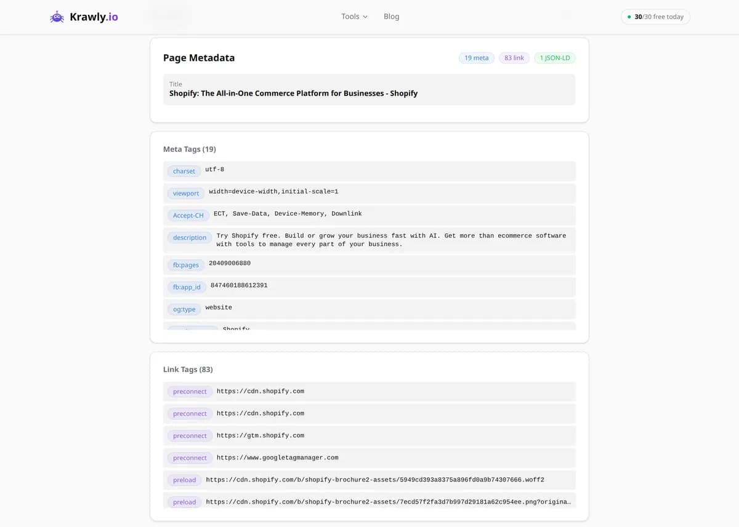Click the 30/30 free today badge
This screenshot has height=527, width=739.
[655, 17]
